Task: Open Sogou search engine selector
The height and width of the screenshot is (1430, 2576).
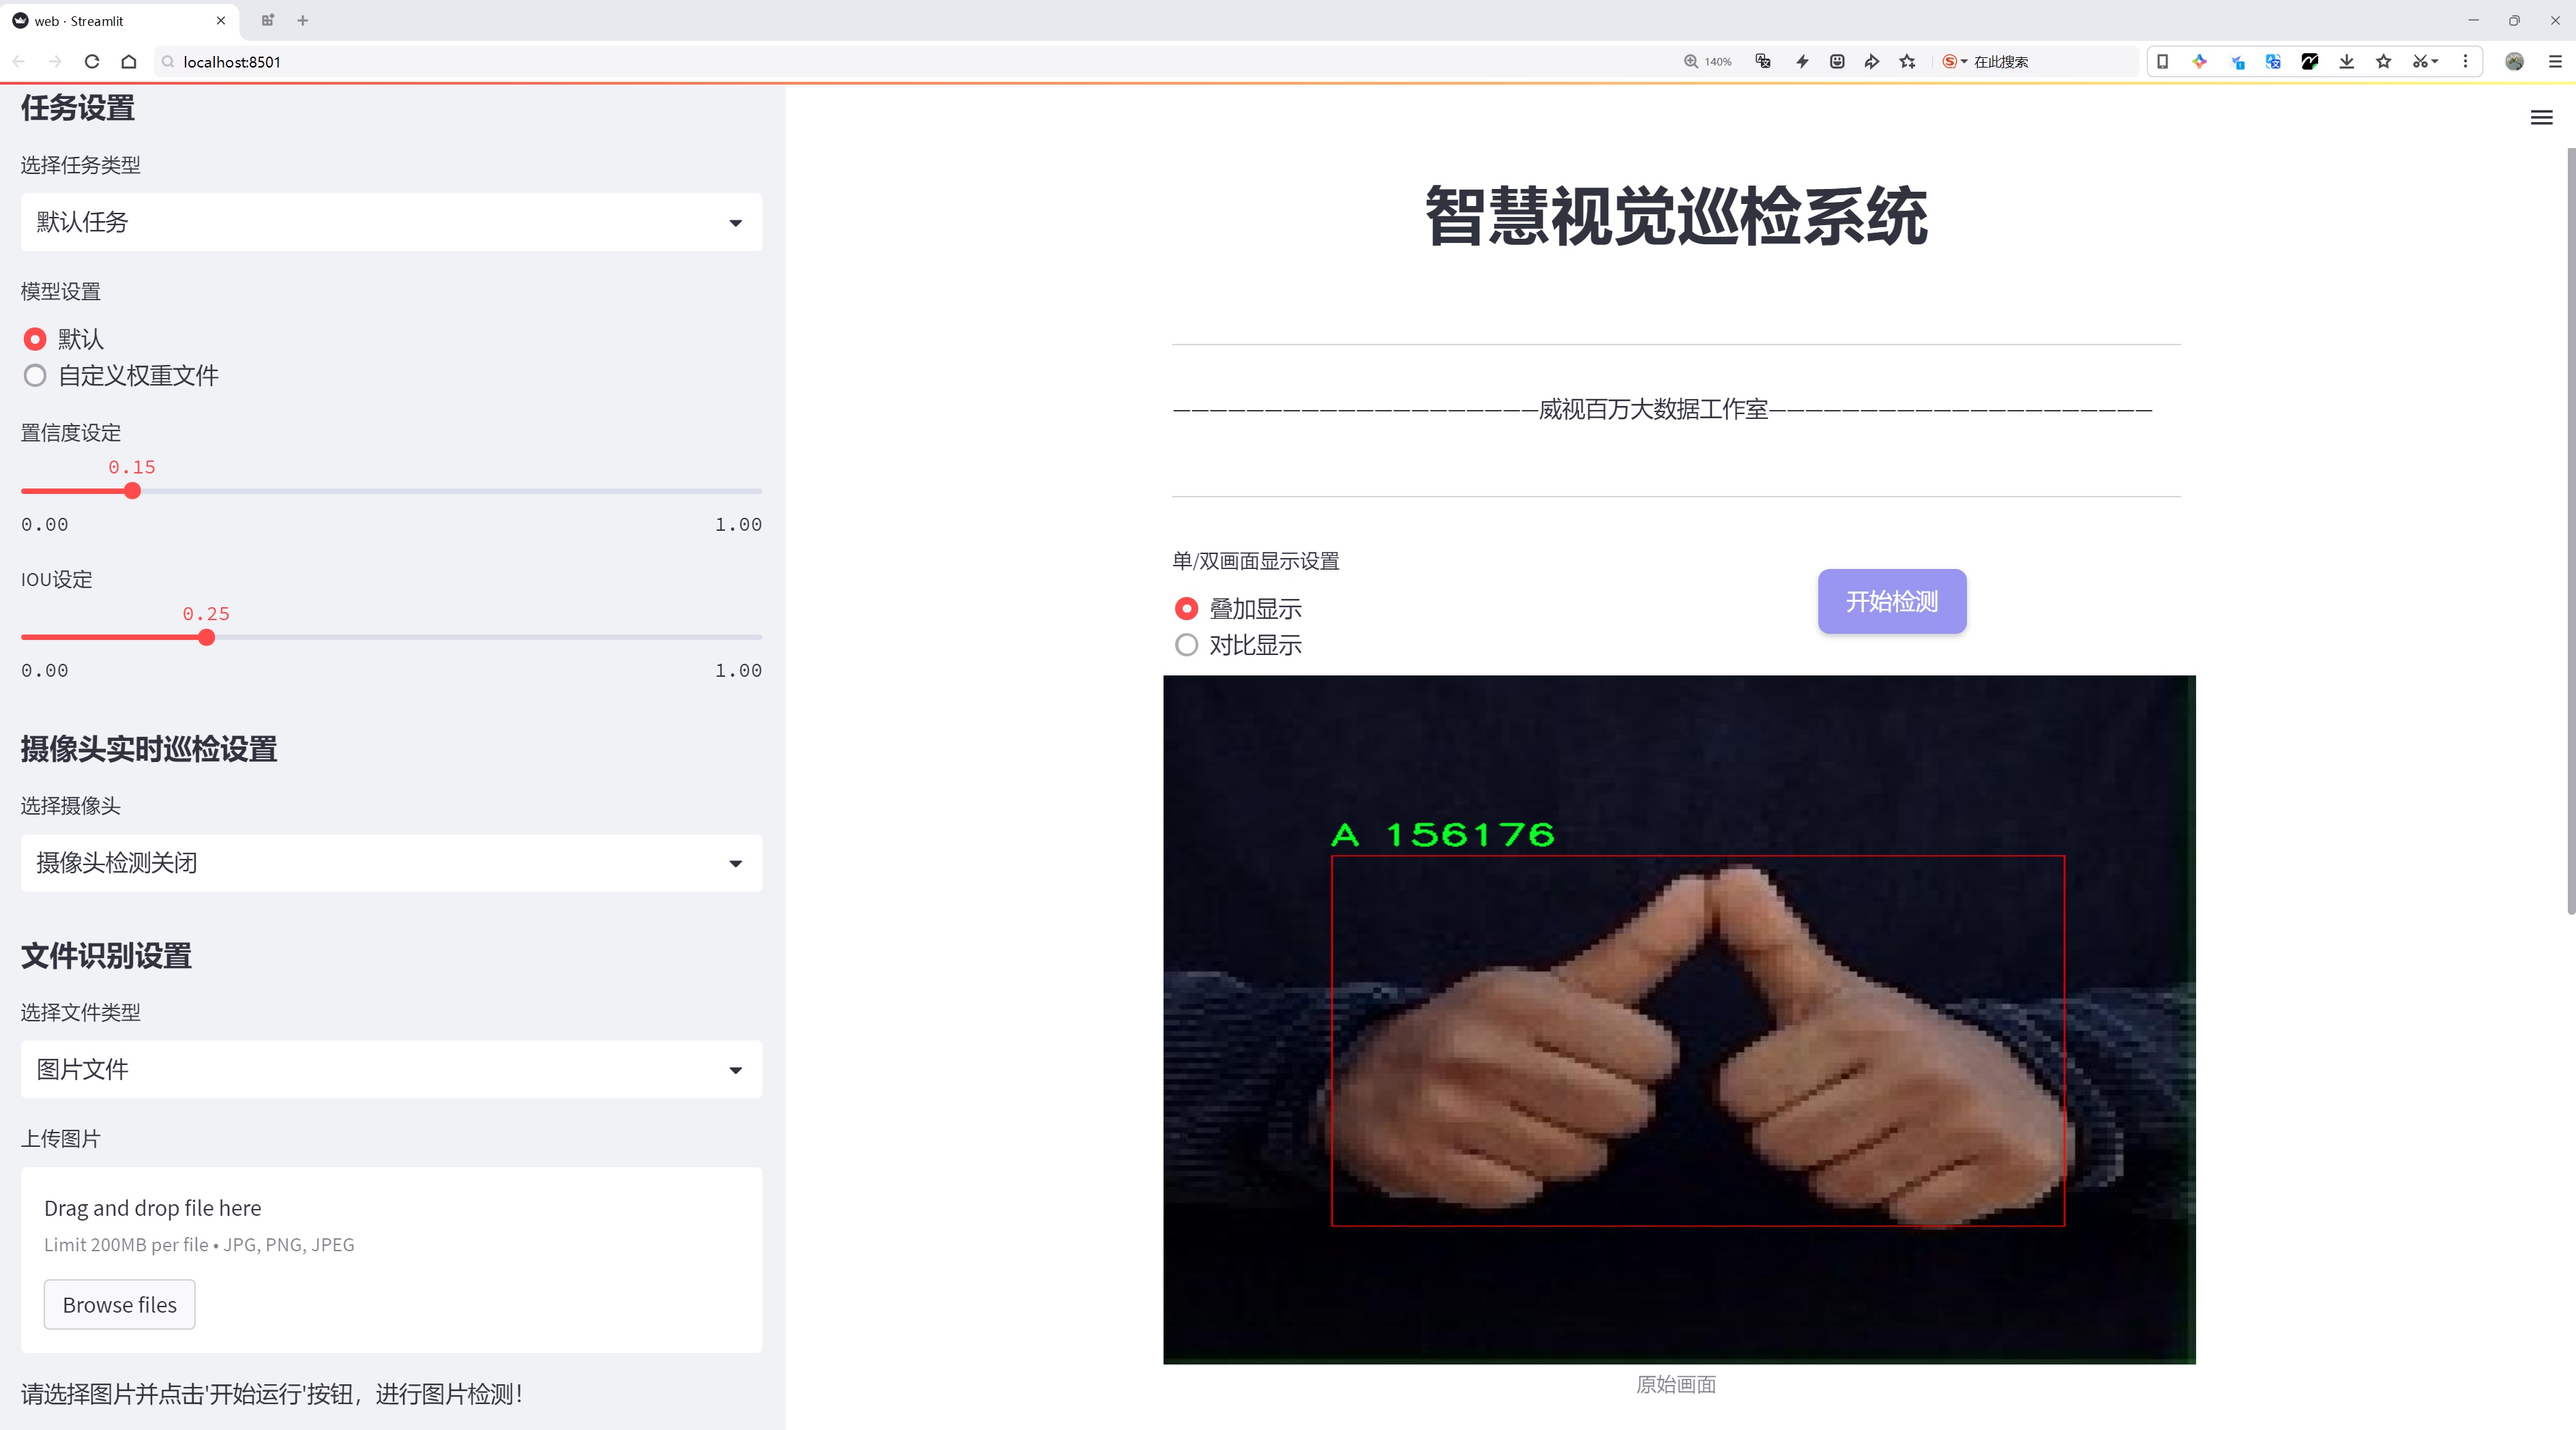Action: (x=1954, y=62)
